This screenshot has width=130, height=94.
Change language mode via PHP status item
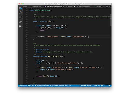[x=102, y=86]
